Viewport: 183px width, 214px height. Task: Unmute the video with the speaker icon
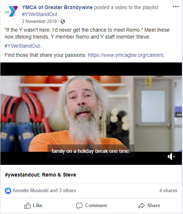coord(171,156)
